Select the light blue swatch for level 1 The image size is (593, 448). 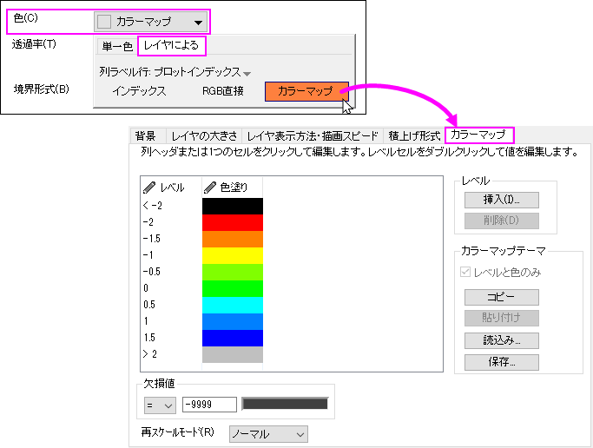click(x=232, y=322)
